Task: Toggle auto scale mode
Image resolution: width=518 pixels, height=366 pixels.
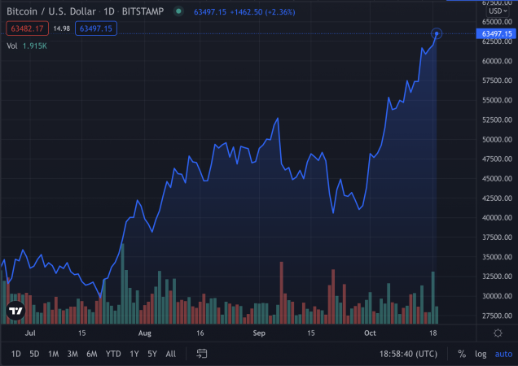Action: point(503,354)
